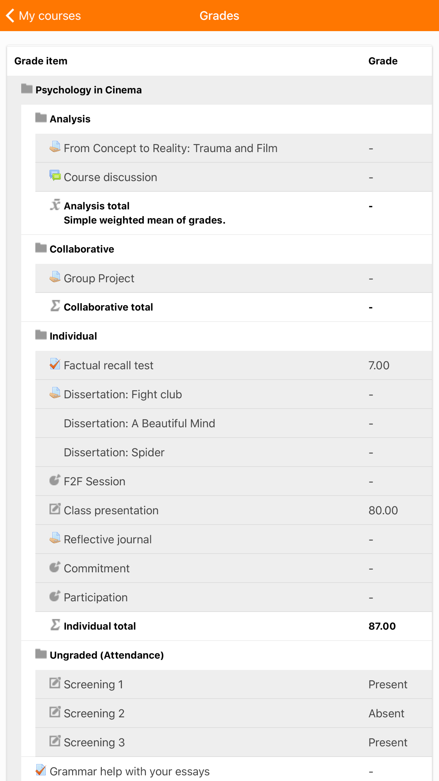This screenshot has width=439, height=781.
Task: Select the Individual category folder
Action: 41,335
